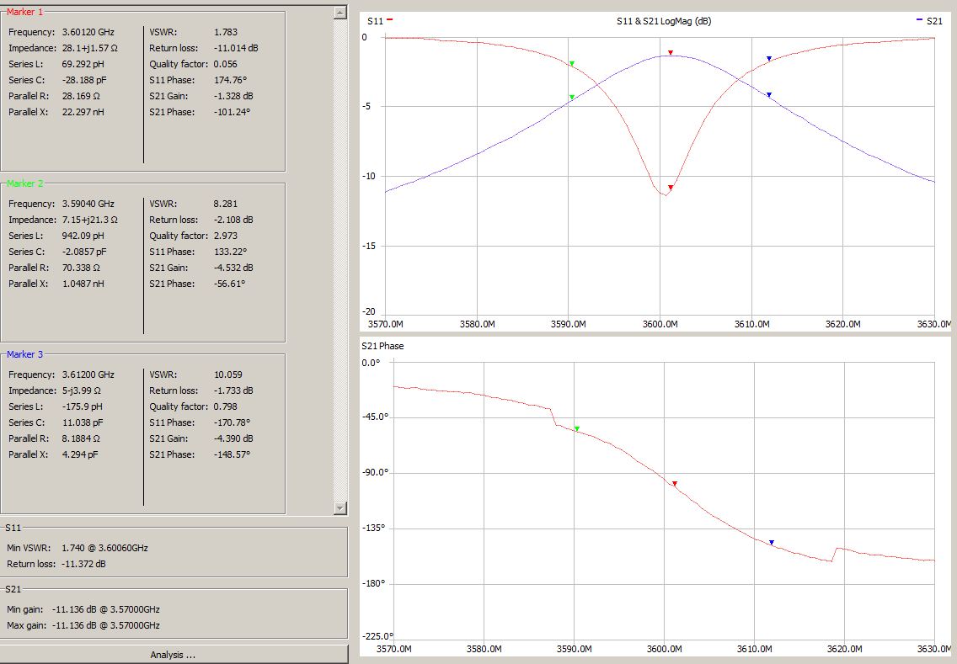Click blue marker on S21 Phase chart
957x664 pixels.
[x=772, y=543]
